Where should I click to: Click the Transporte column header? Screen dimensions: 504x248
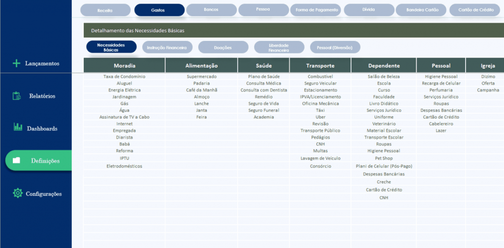(320, 65)
